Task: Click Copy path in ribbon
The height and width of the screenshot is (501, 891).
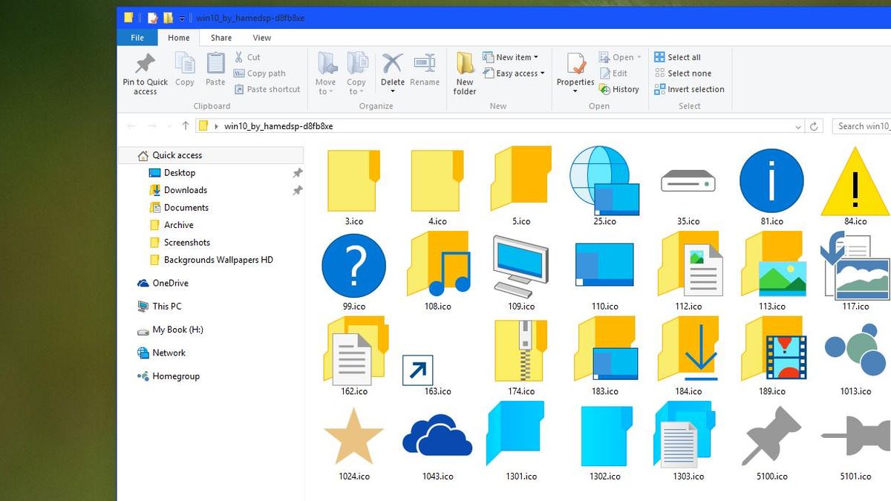Action: pyautogui.click(x=259, y=73)
